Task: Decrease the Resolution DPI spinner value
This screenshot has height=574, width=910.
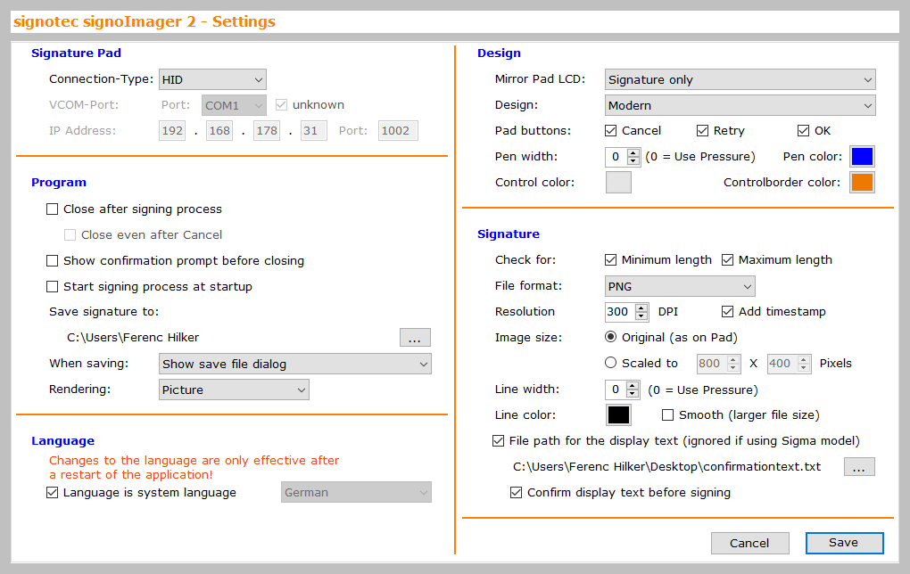Action: pyautogui.click(x=641, y=316)
